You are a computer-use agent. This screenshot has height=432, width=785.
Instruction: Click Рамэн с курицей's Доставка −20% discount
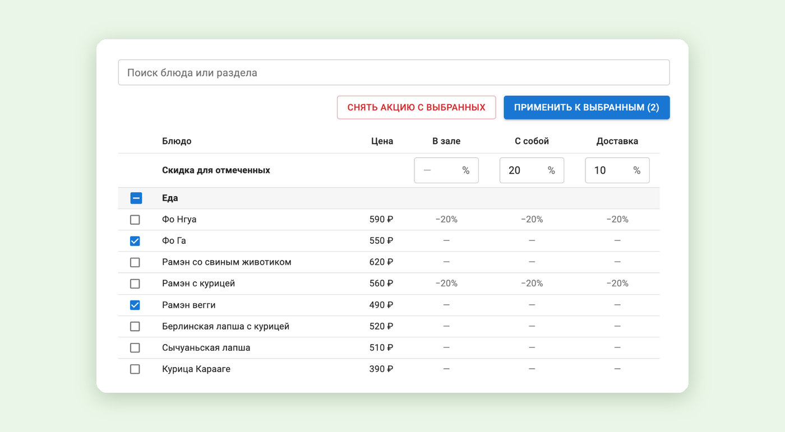point(617,284)
